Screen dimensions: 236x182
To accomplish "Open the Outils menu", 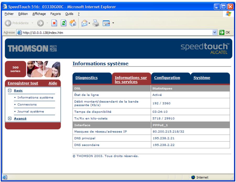I will click(x=69, y=14).
